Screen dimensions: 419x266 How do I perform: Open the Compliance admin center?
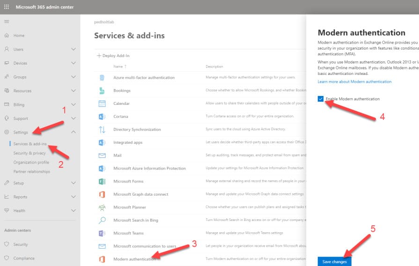tap(24, 258)
